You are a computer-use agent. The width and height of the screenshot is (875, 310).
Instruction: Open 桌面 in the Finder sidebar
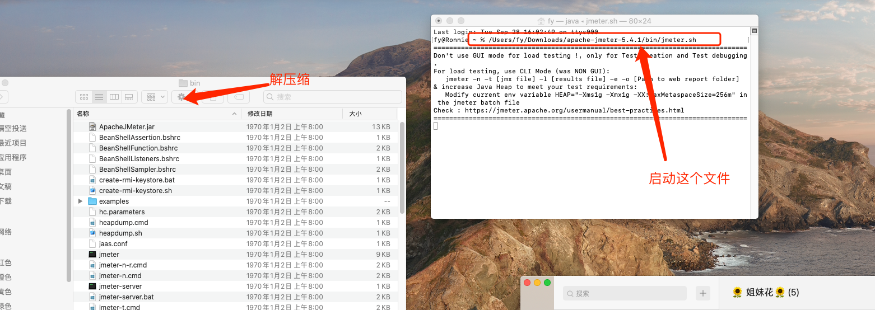tap(6, 172)
